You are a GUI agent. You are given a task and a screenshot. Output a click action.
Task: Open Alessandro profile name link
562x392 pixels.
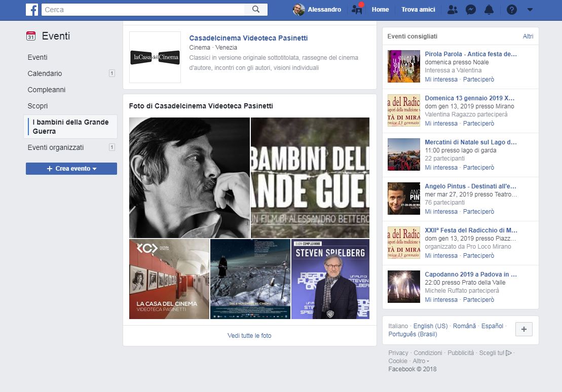point(324,10)
